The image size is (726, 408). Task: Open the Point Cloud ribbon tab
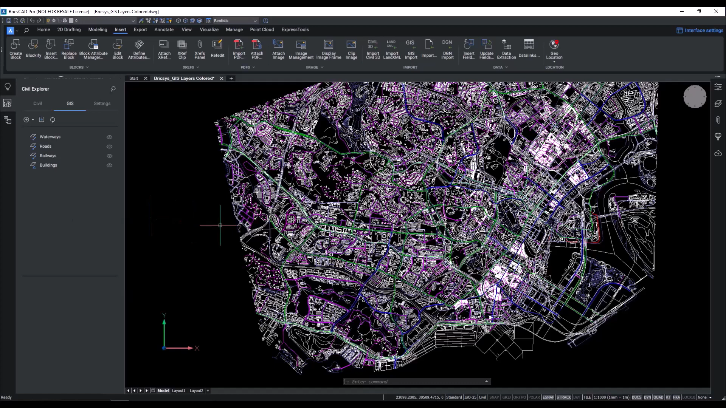click(x=262, y=29)
